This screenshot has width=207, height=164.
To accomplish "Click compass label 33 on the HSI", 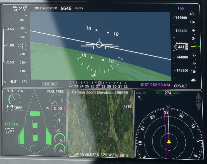I will pyautogui.click(x=193, y=126).
